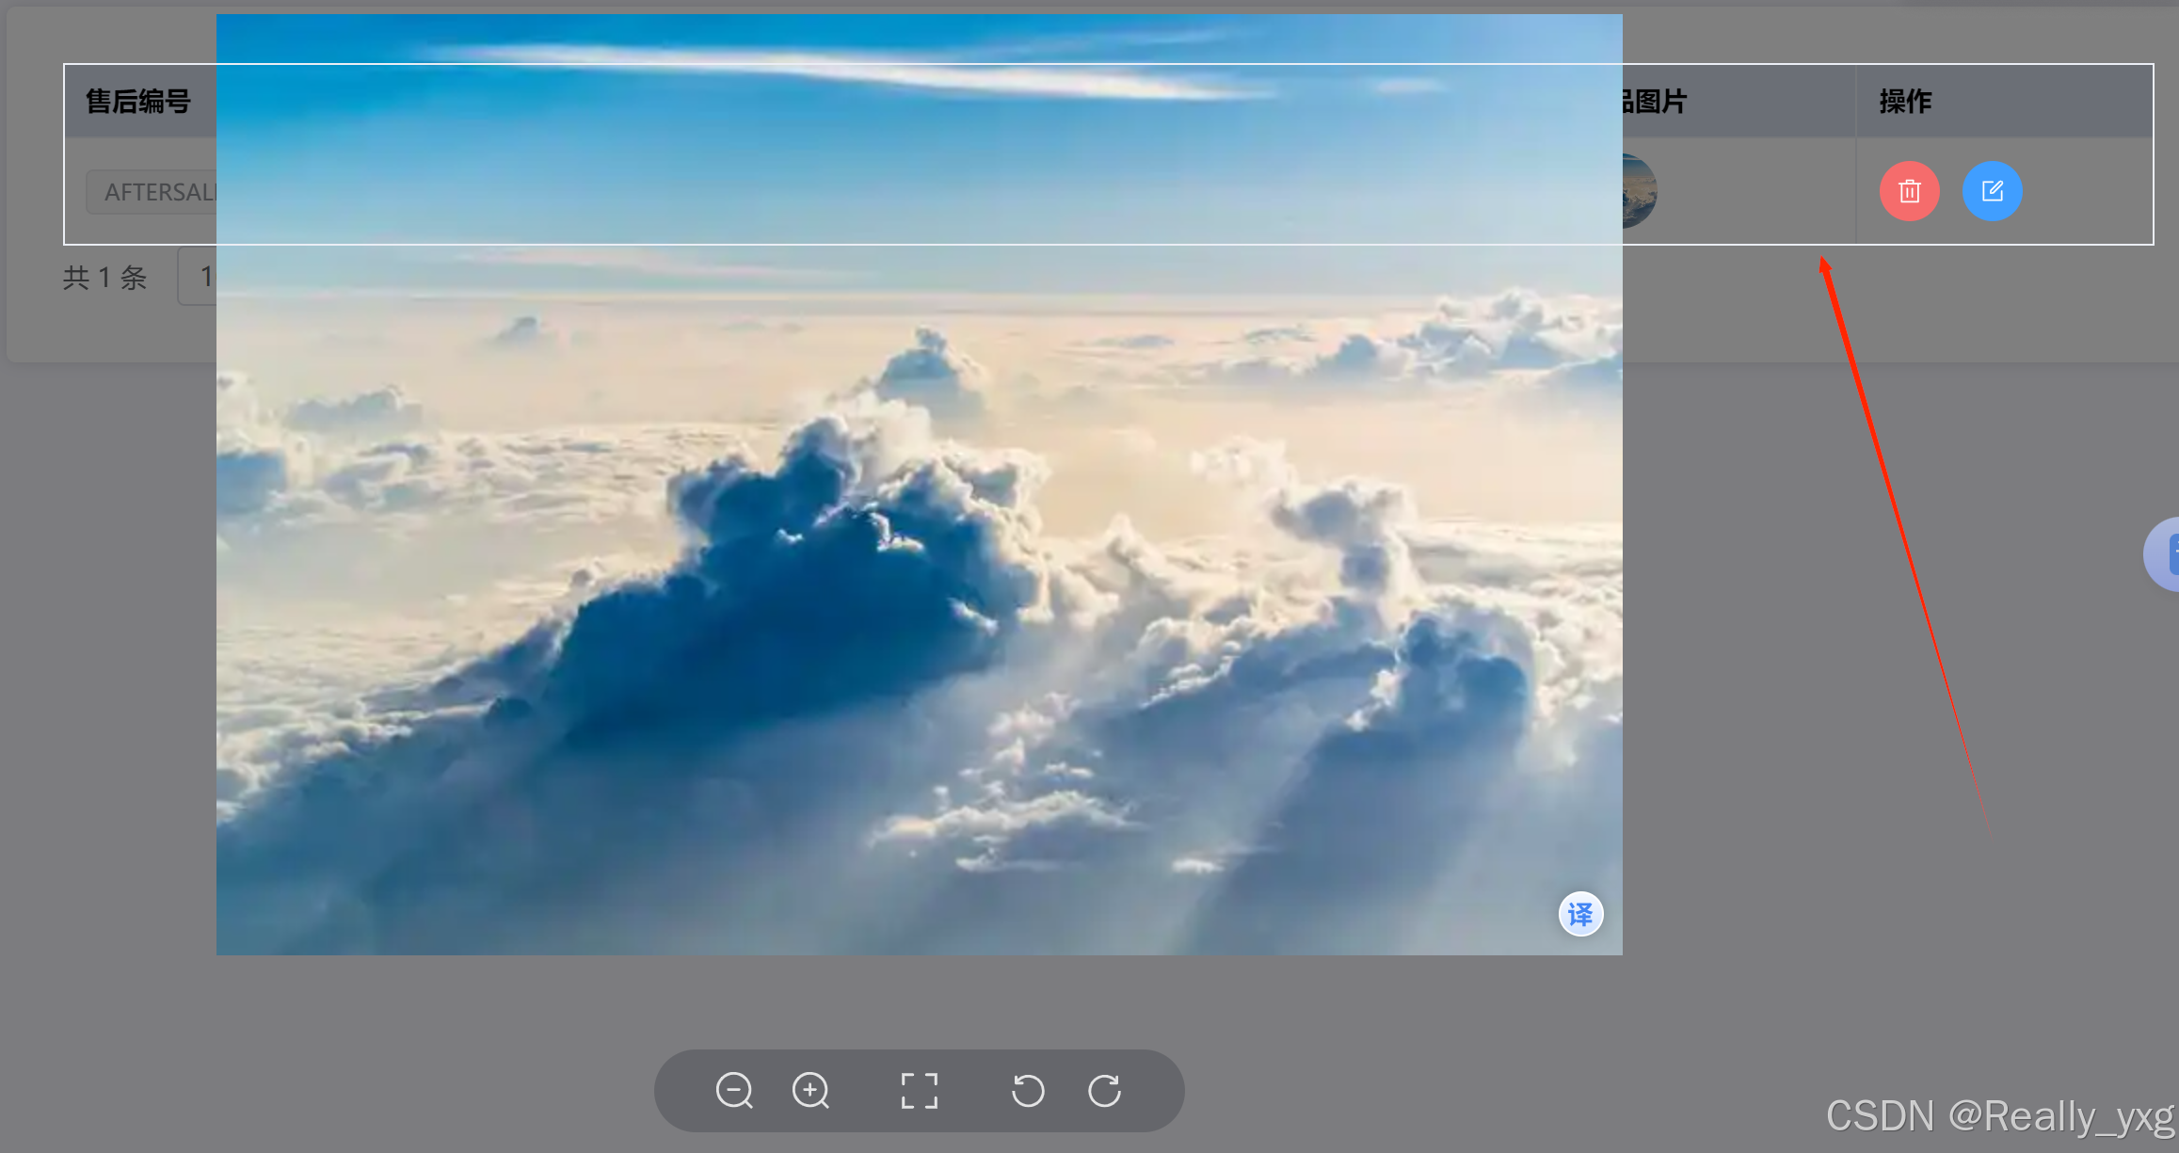The width and height of the screenshot is (2179, 1153).
Task: Click the 售后编号 column header
Action: click(136, 101)
